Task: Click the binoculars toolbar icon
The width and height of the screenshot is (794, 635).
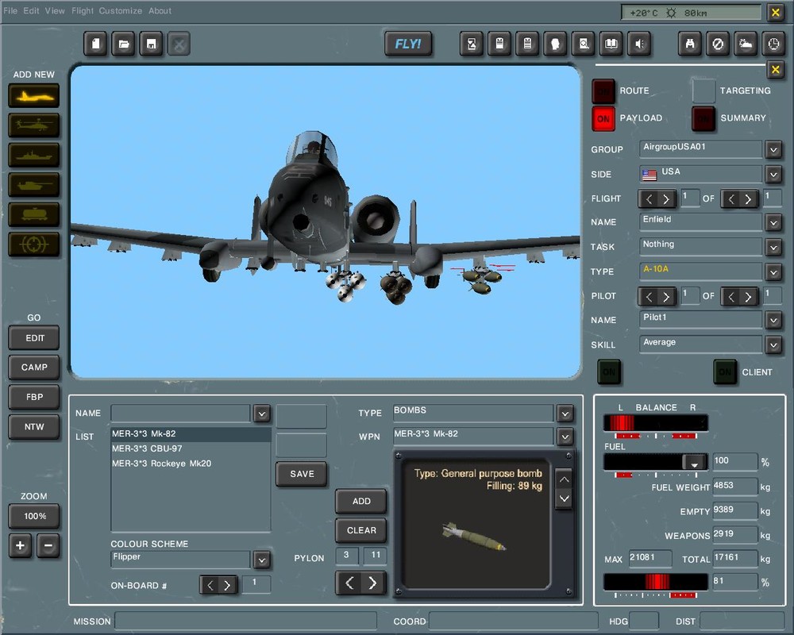Action: (x=690, y=44)
